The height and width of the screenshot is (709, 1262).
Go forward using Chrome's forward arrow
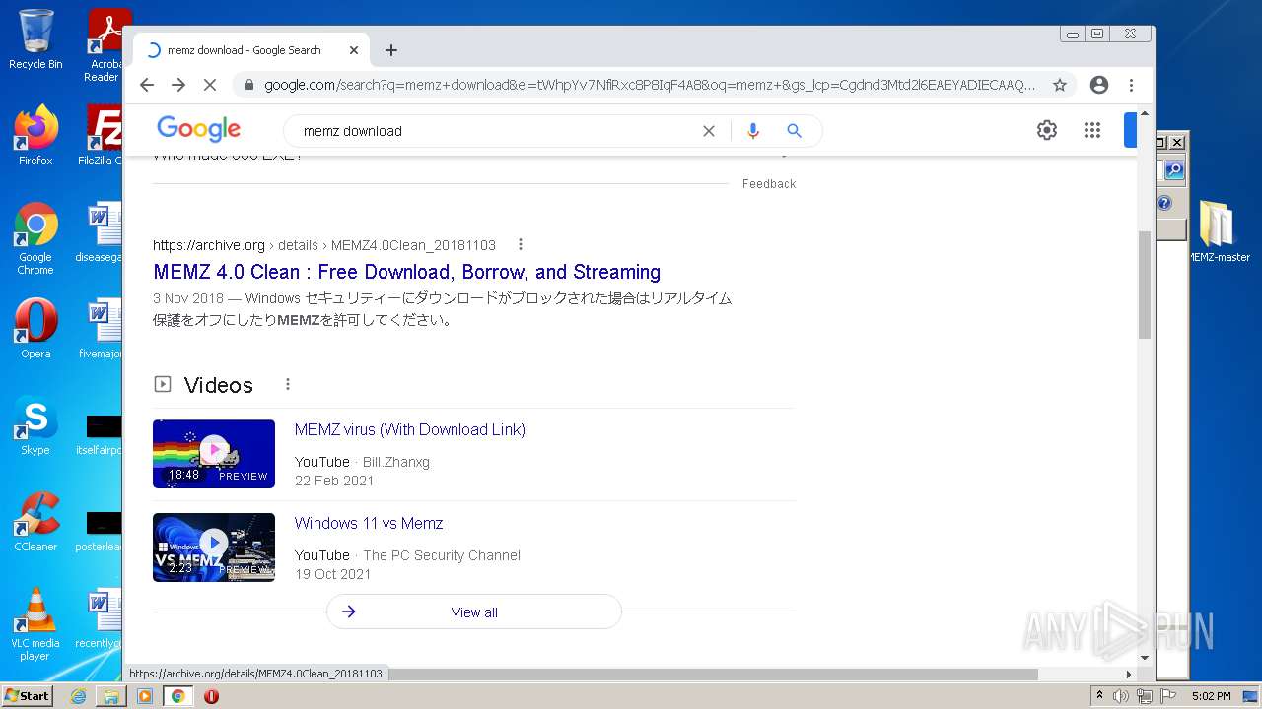178,85
